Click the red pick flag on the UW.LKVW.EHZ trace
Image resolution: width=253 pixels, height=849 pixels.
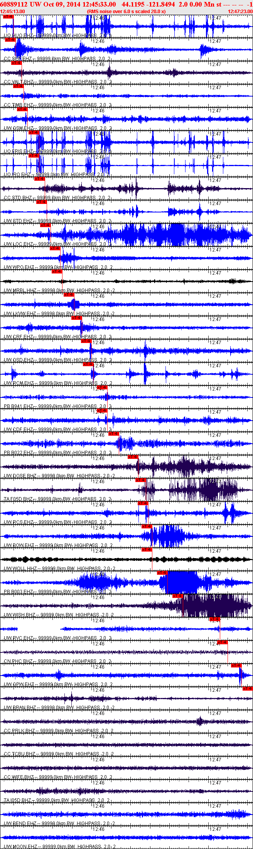(x=69, y=295)
